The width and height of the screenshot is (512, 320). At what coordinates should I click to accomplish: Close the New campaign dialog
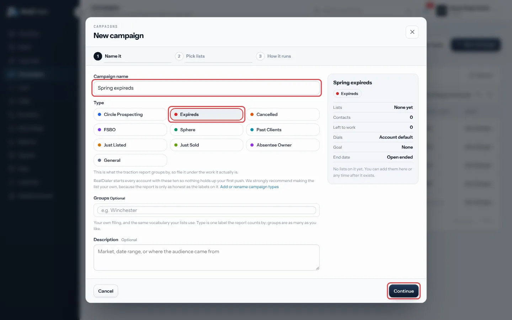coord(412,32)
